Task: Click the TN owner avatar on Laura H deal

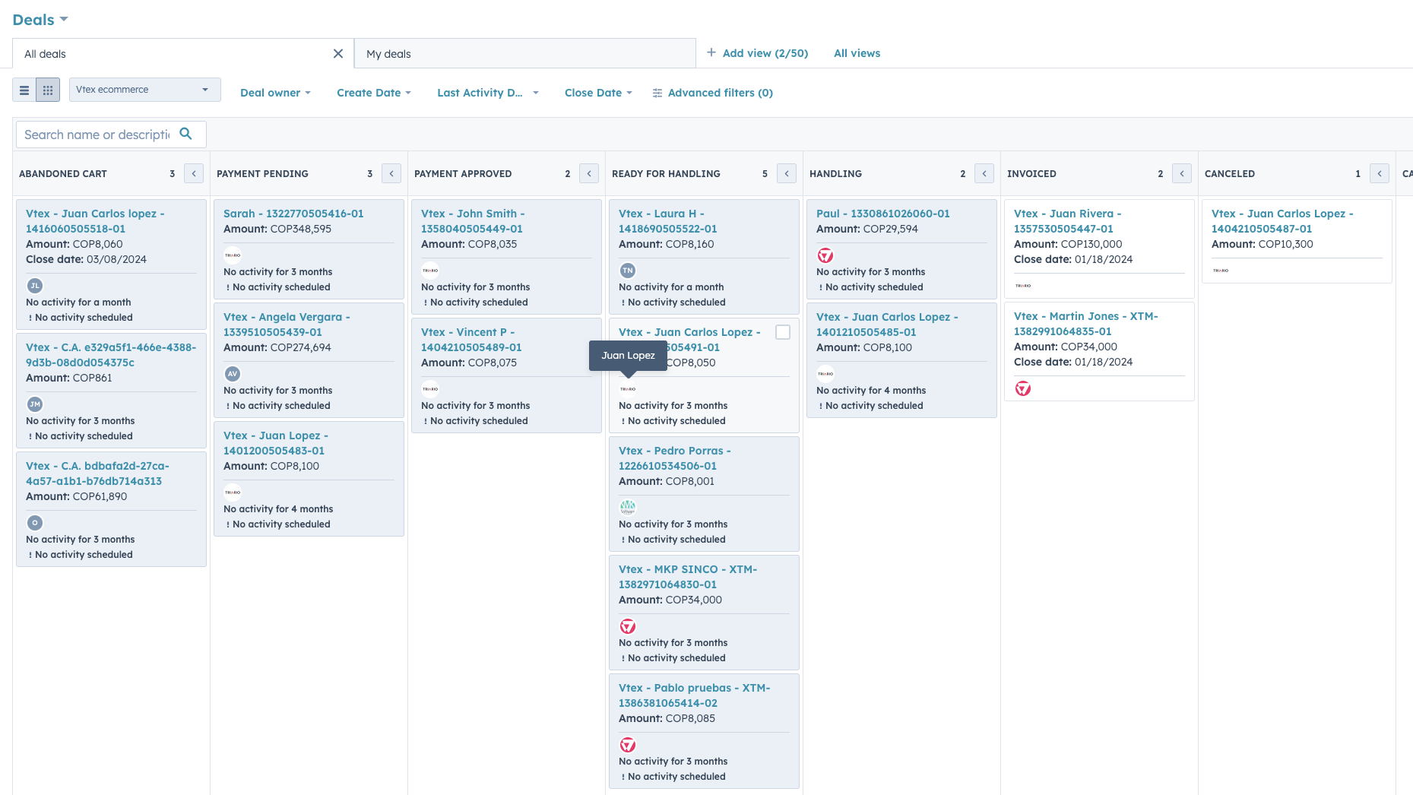Action: click(627, 271)
